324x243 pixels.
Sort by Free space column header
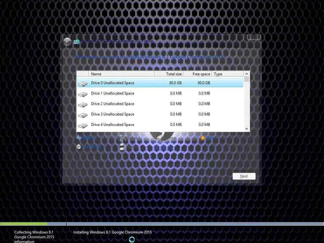point(197,74)
